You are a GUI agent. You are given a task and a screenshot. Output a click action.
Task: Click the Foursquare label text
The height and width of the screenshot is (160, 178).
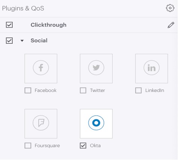tap(47, 146)
